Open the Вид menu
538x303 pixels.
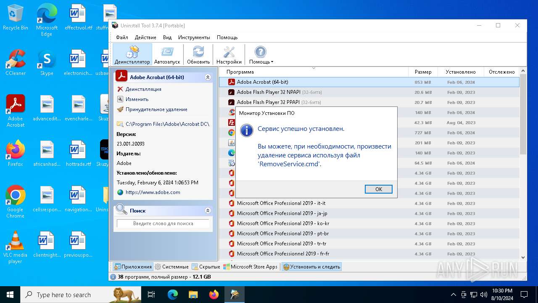point(167,37)
